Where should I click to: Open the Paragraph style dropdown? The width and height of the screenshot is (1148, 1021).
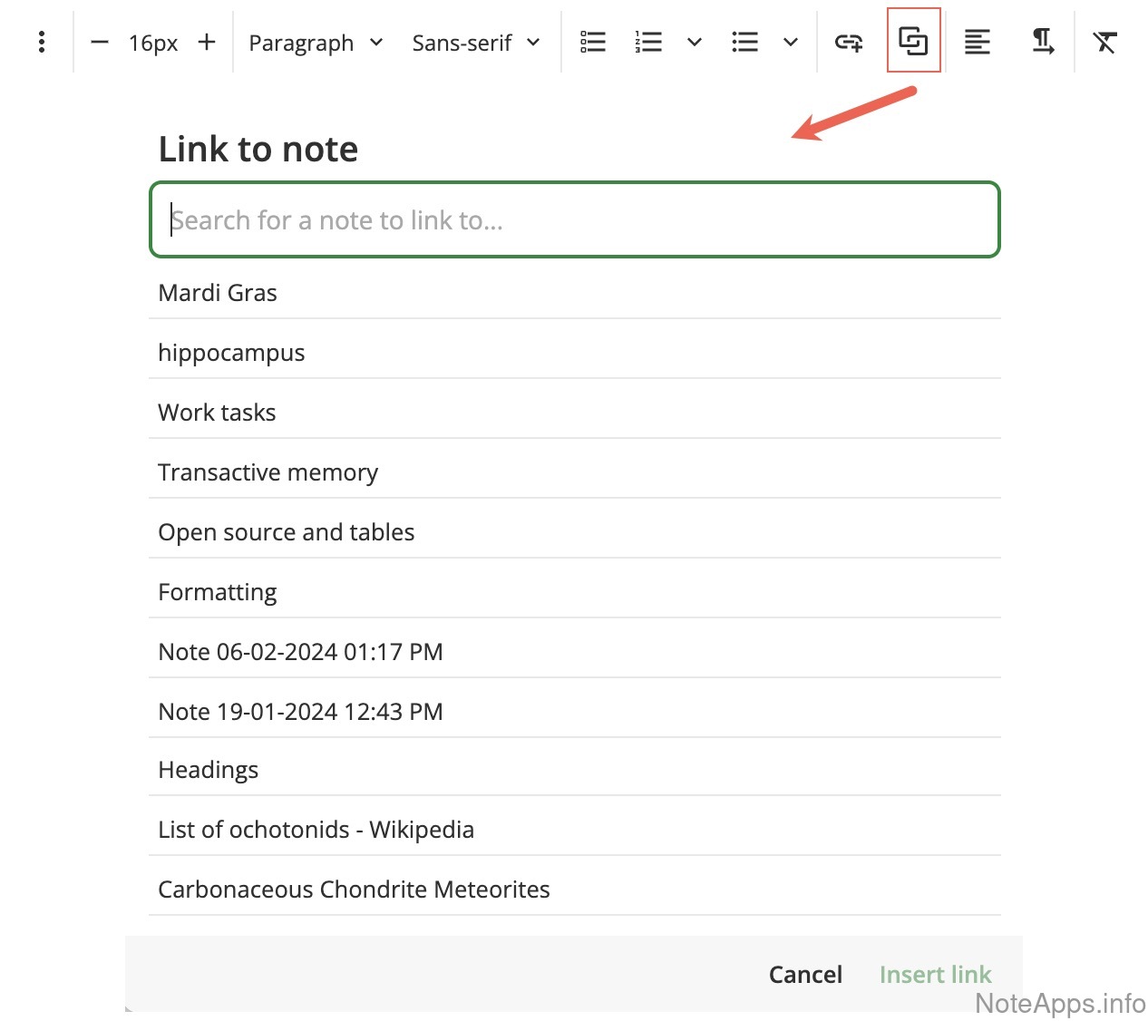(x=316, y=43)
